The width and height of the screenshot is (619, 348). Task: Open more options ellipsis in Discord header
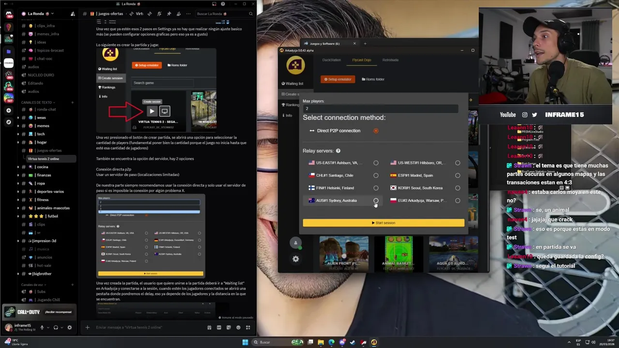[188, 14]
